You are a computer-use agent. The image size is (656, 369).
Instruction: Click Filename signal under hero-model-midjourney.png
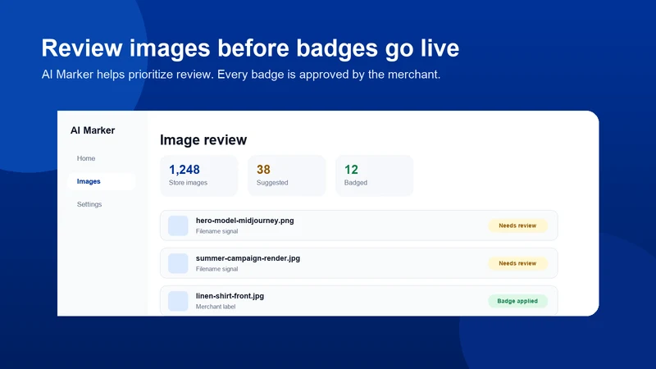(216, 231)
